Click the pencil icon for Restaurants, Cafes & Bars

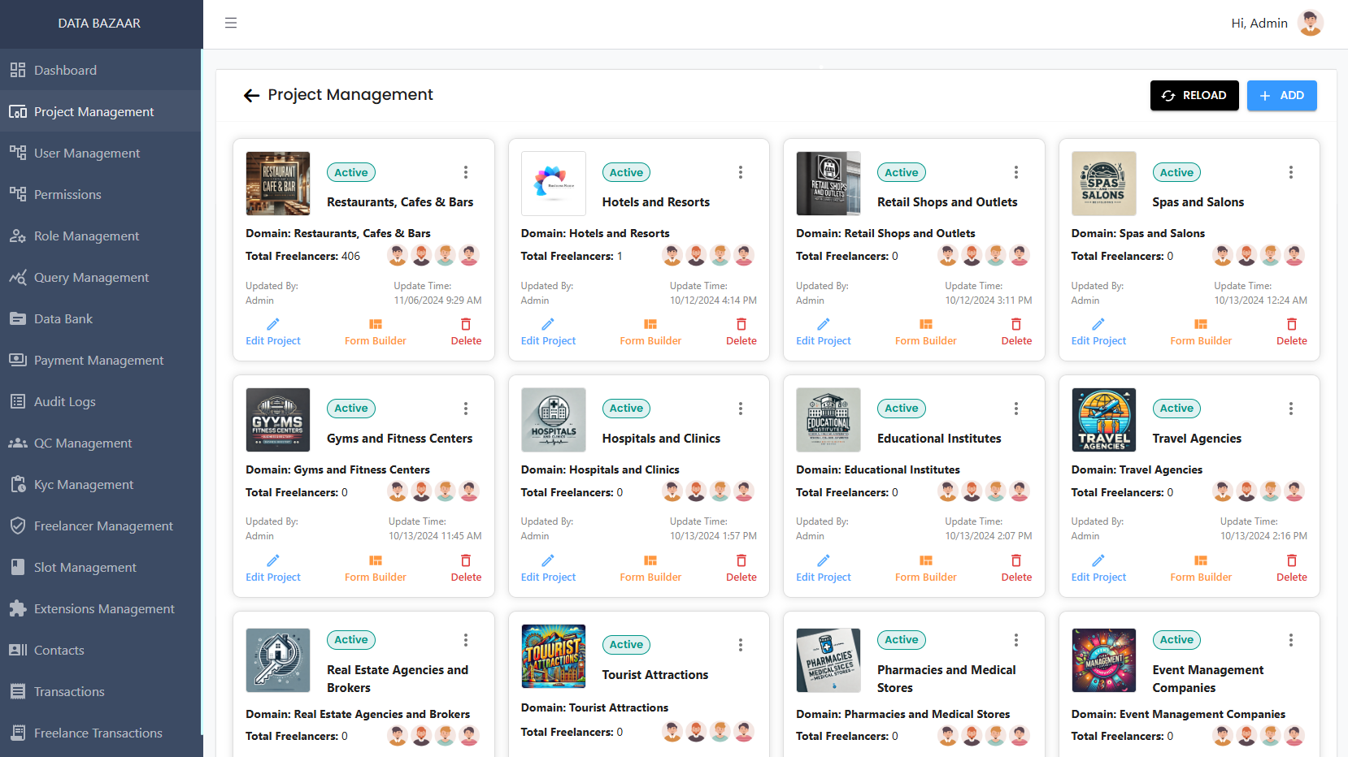[273, 324]
